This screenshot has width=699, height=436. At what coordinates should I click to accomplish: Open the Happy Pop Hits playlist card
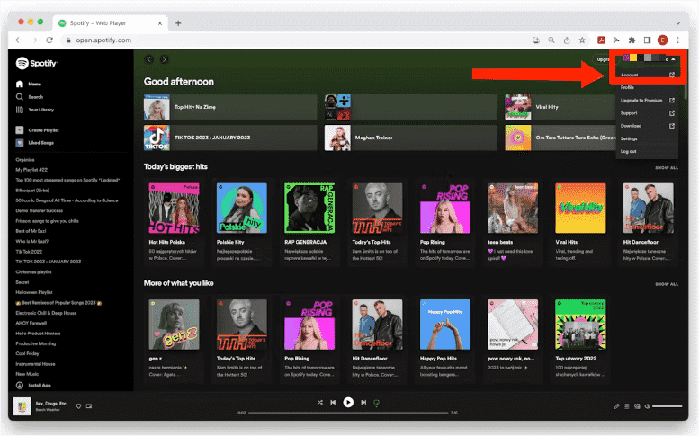tap(445, 339)
